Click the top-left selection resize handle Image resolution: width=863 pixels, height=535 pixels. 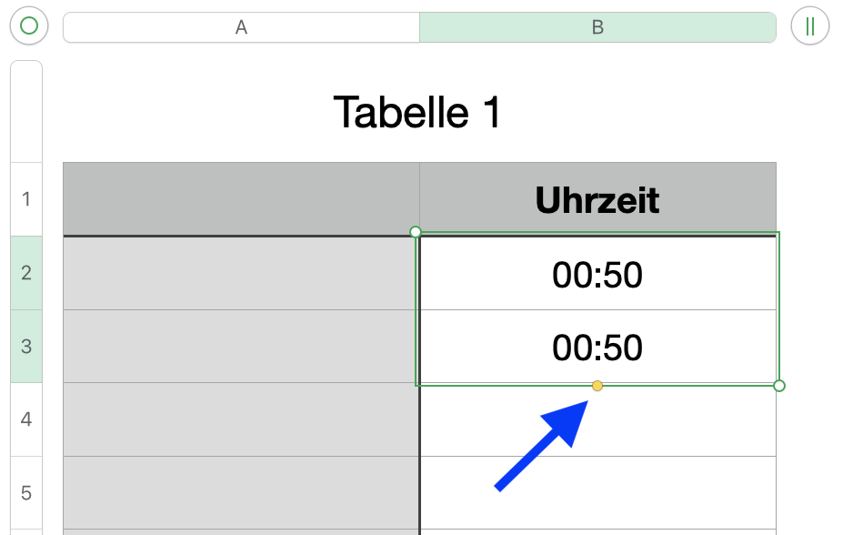[x=416, y=232]
